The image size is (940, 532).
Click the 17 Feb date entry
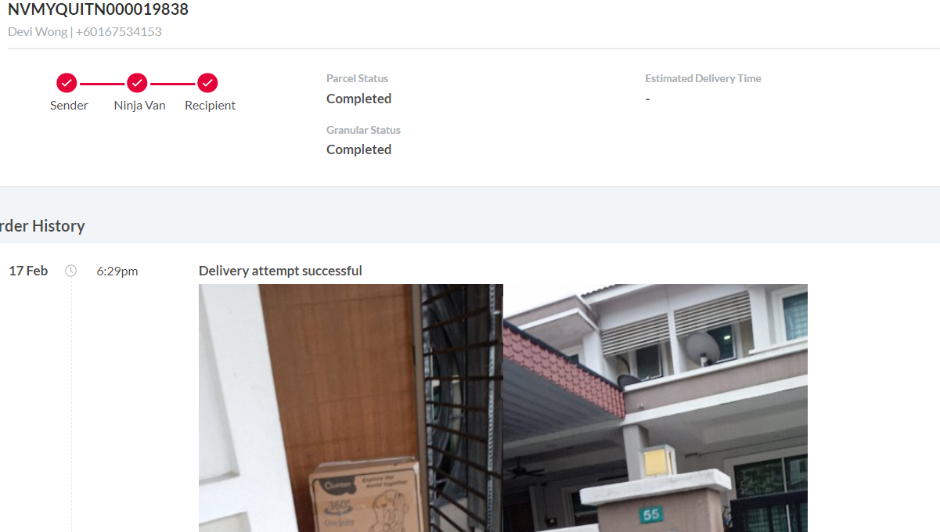coord(28,271)
